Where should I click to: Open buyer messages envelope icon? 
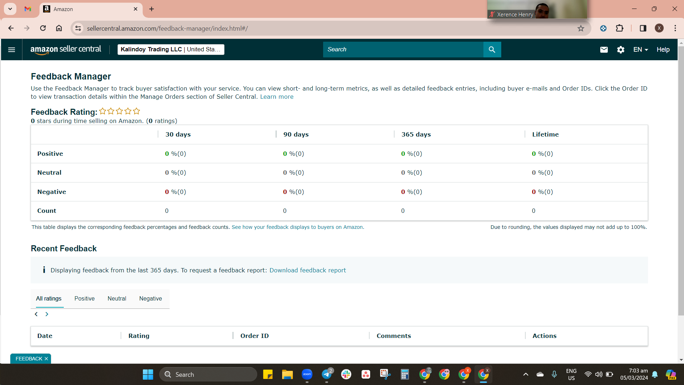pos(604,50)
